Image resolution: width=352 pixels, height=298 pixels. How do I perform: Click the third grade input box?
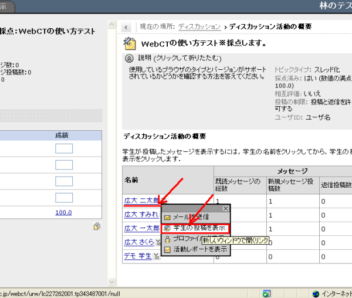click(x=64, y=181)
